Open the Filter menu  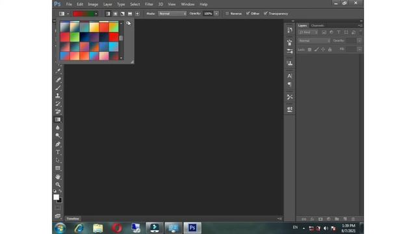(x=149, y=5)
